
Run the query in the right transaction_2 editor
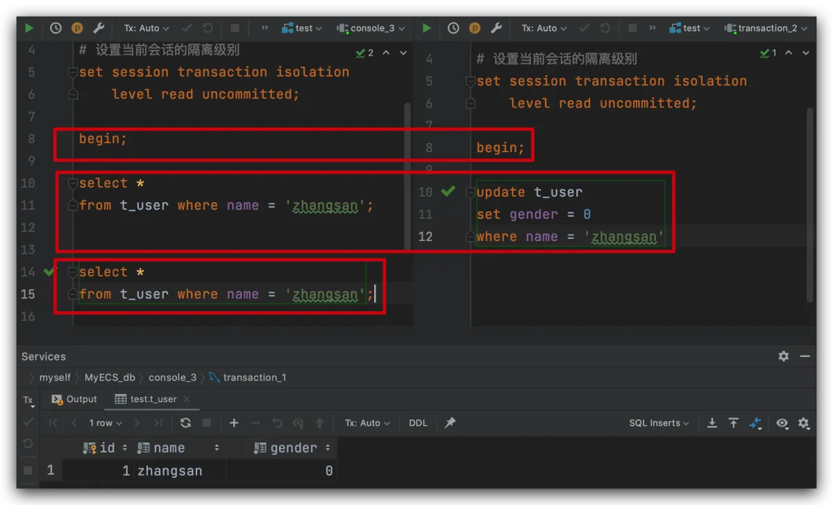coord(426,28)
